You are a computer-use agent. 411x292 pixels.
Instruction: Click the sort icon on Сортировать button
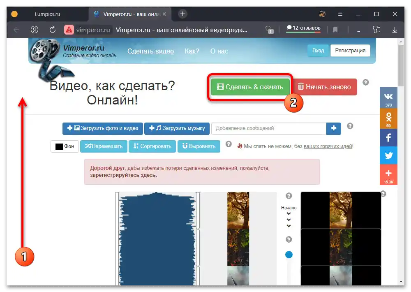135,146
